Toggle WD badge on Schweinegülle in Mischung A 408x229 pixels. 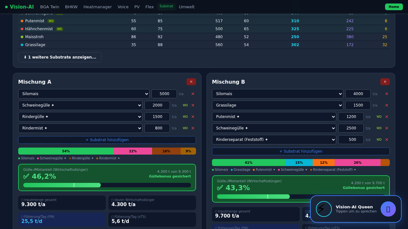[185, 105]
